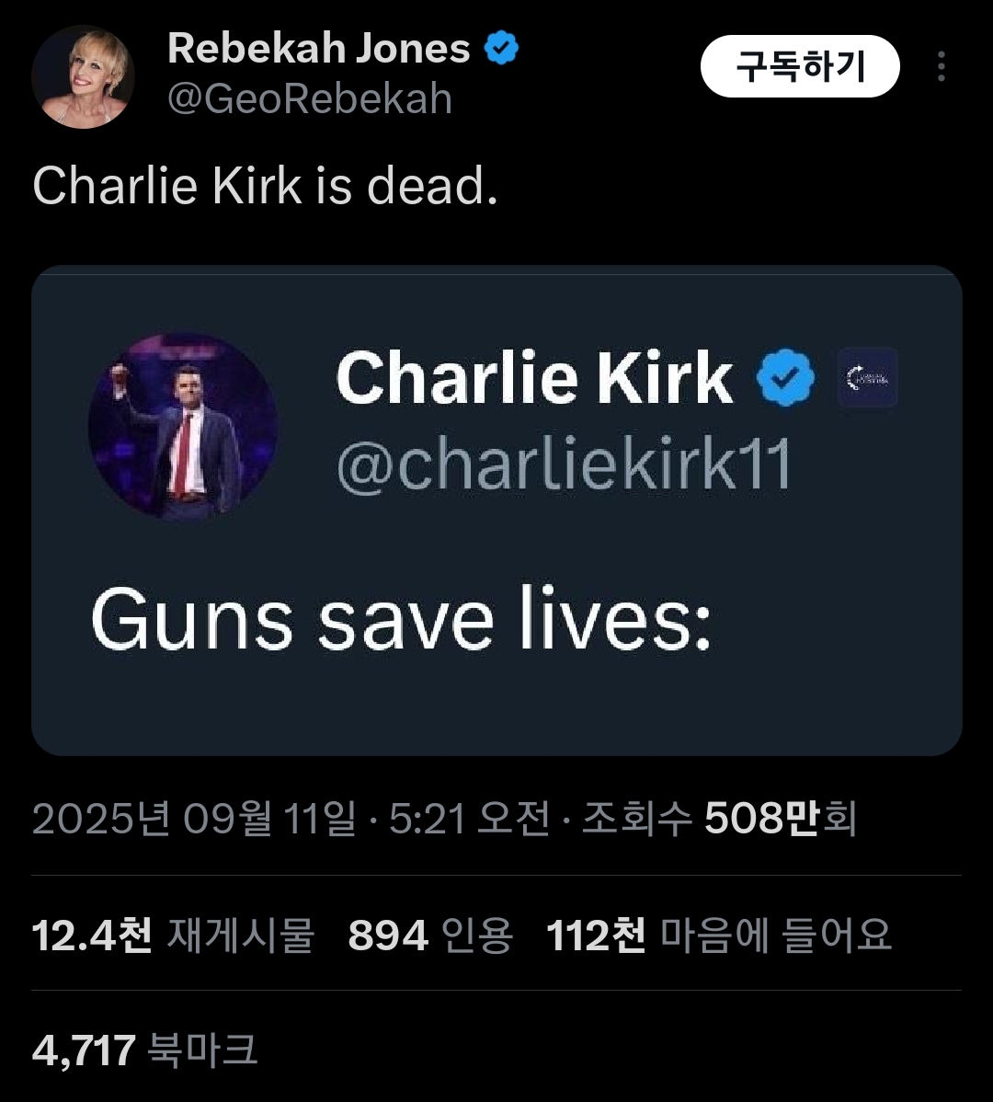The width and height of the screenshot is (993, 1102).
Task: Show the 12.4천 재게시물 reposts list
Action: point(173,936)
